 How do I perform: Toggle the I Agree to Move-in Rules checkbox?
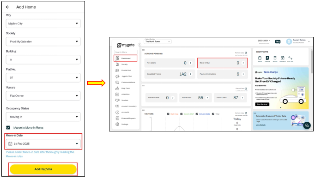(8, 127)
